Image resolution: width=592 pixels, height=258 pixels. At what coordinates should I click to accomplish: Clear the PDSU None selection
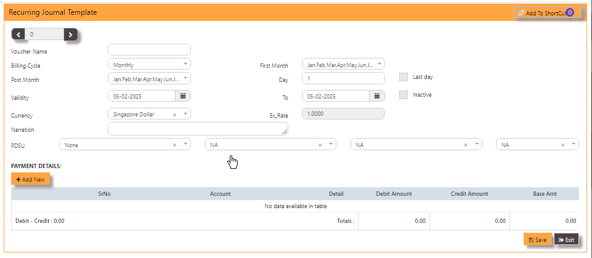[x=174, y=145]
